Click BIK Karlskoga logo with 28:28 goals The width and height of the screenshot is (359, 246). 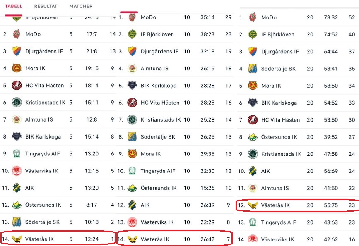pos(132,86)
